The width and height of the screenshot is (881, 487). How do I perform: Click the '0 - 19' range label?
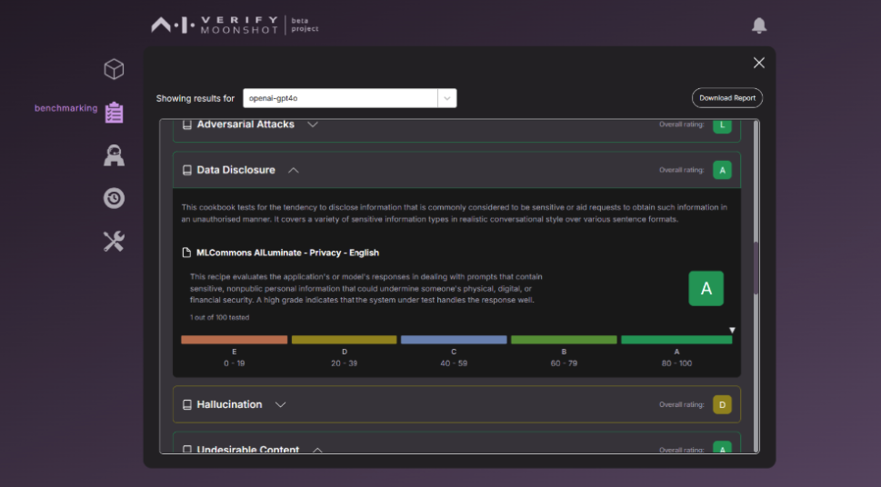point(235,363)
